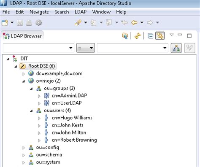Click the New wizard toolbar icon

click(x=5, y=23)
